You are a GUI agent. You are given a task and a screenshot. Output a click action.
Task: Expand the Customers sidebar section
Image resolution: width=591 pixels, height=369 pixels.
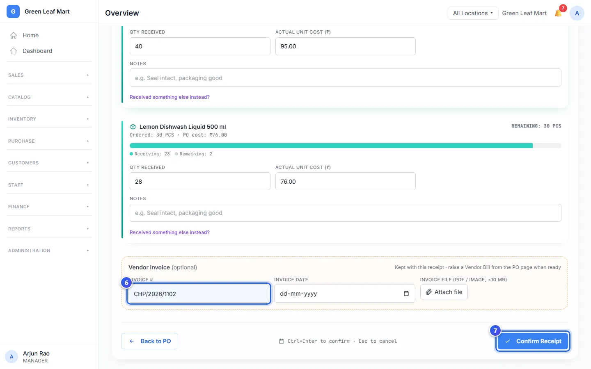pyautogui.click(x=49, y=163)
